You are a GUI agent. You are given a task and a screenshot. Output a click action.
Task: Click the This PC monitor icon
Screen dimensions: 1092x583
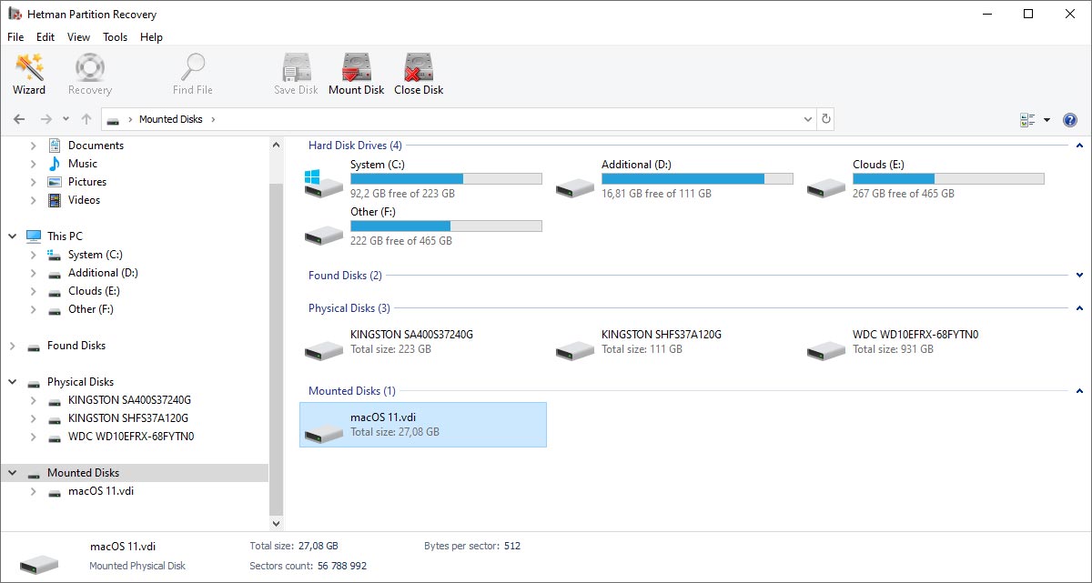click(x=34, y=236)
